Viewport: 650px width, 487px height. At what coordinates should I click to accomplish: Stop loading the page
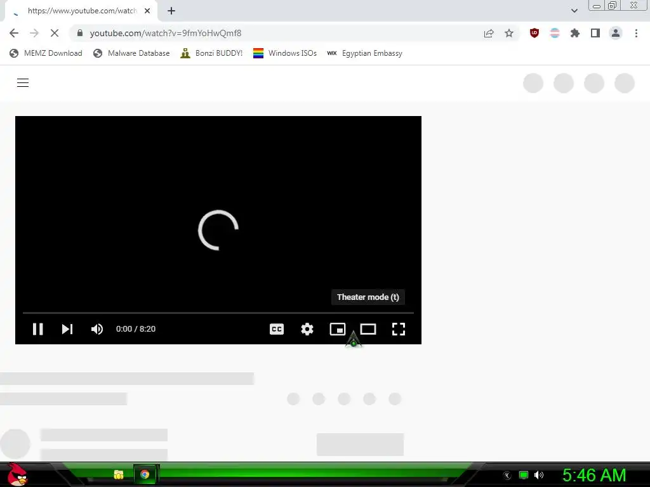click(x=55, y=33)
